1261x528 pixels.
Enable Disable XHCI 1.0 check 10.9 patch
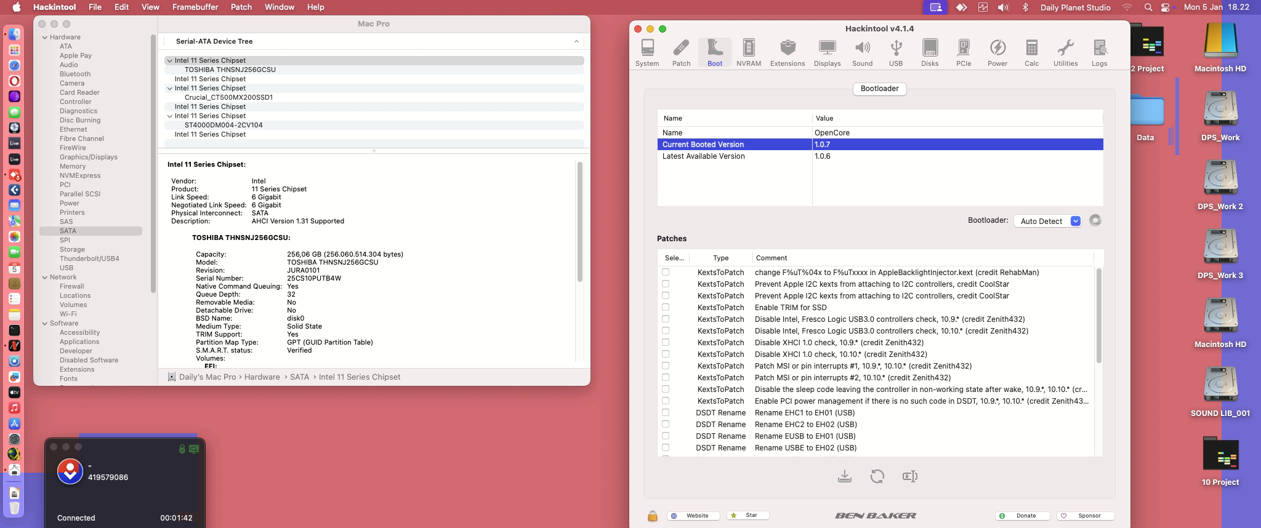[666, 342]
